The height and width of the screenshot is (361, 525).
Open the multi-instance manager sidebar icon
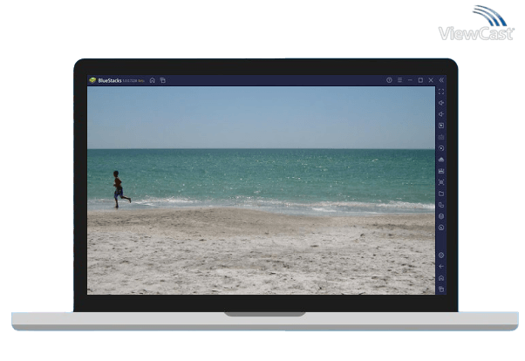point(441,205)
